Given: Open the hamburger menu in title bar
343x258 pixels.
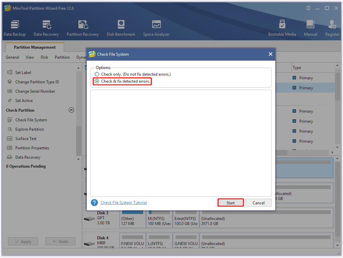Looking at the screenshot, I should tap(308, 8).
